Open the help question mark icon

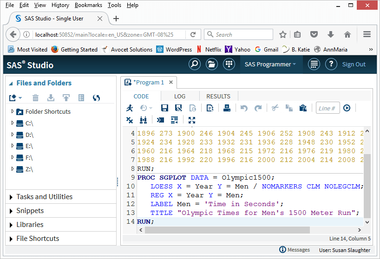[331, 65]
